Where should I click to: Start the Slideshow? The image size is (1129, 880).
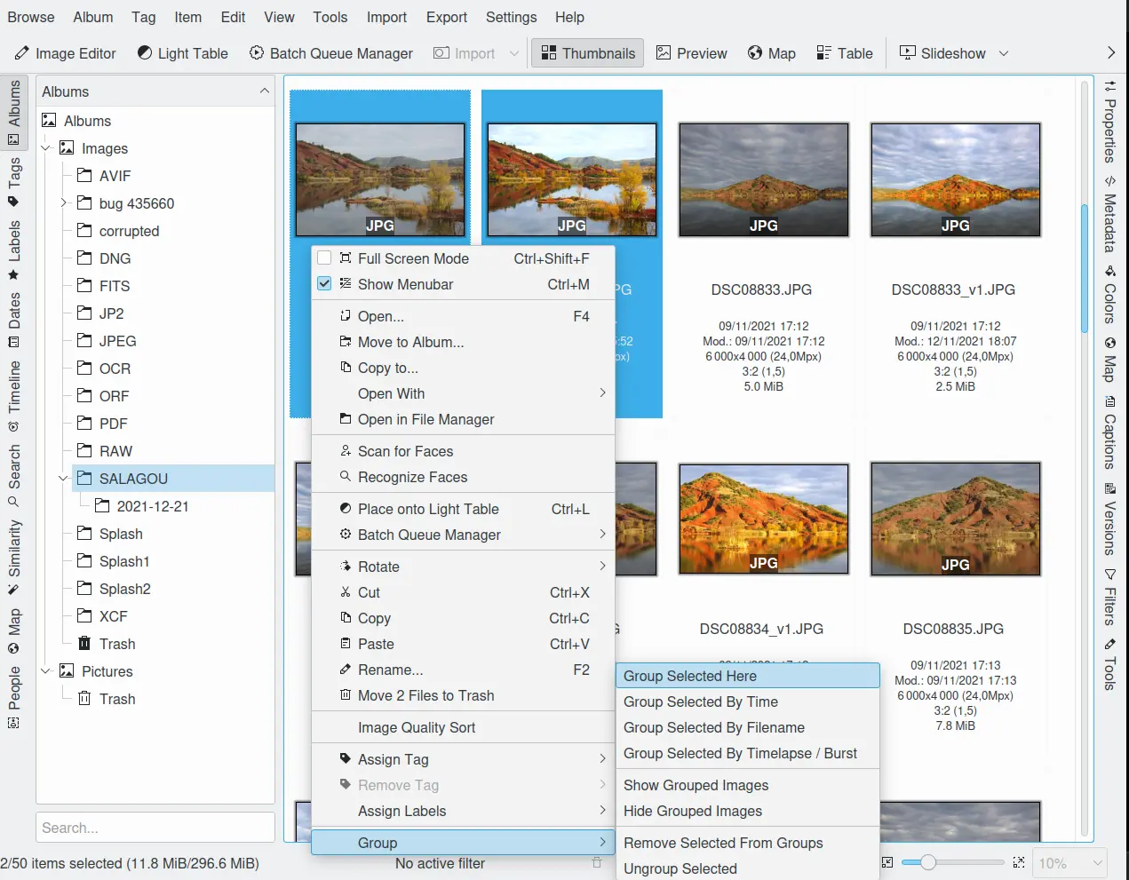(942, 53)
